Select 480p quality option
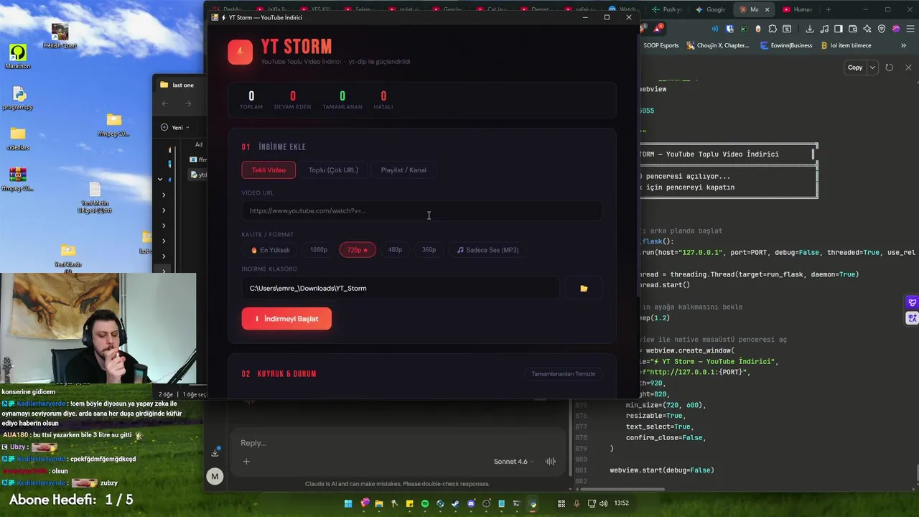Image resolution: width=919 pixels, height=517 pixels. [395, 250]
